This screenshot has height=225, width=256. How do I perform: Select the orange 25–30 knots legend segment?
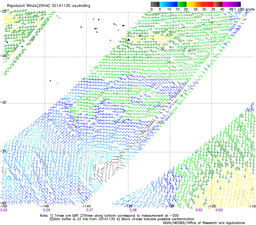point(200,4)
